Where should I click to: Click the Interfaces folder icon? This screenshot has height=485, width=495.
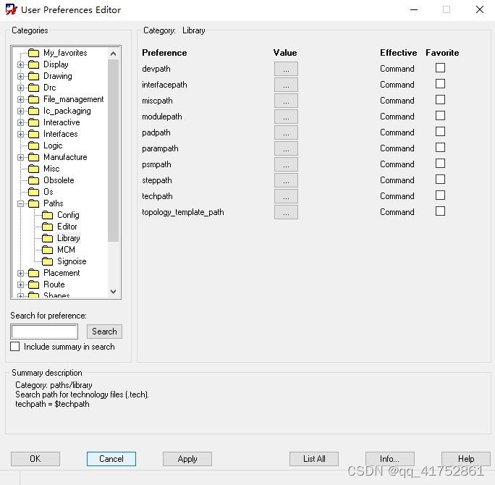[33, 134]
